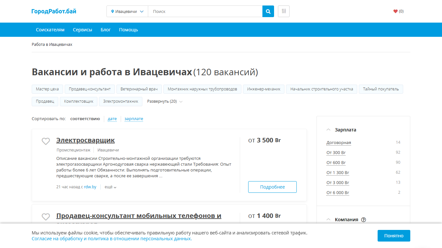Click the help question mark beside Компания

coord(363,220)
